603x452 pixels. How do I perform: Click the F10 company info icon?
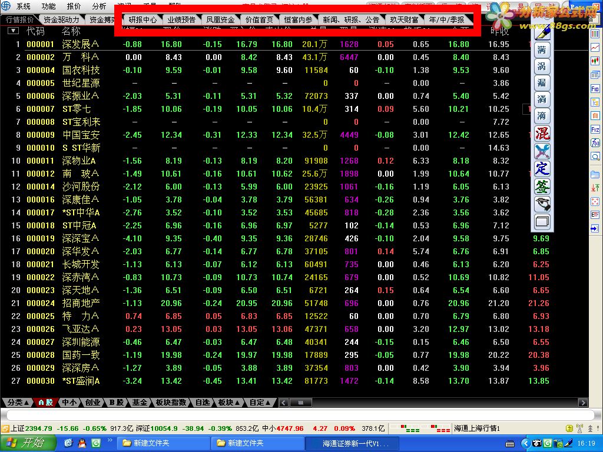tap(595, 89)
